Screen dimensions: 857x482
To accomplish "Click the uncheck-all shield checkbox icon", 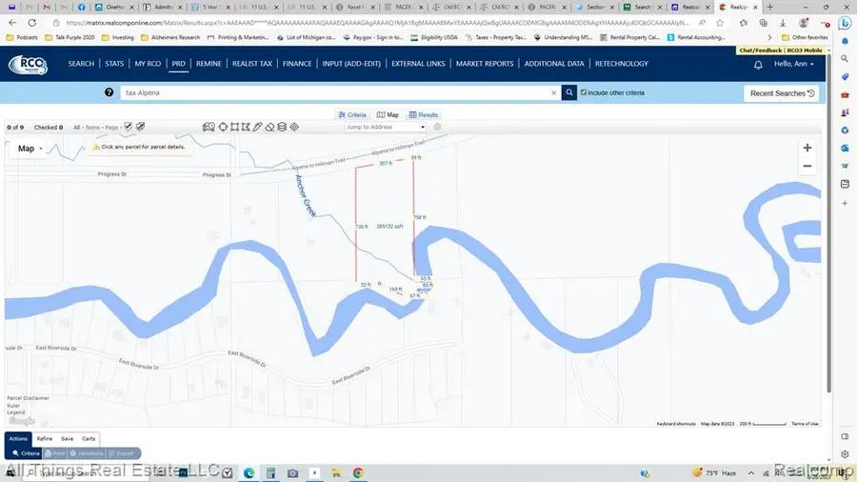I will [x=141, y=127].
